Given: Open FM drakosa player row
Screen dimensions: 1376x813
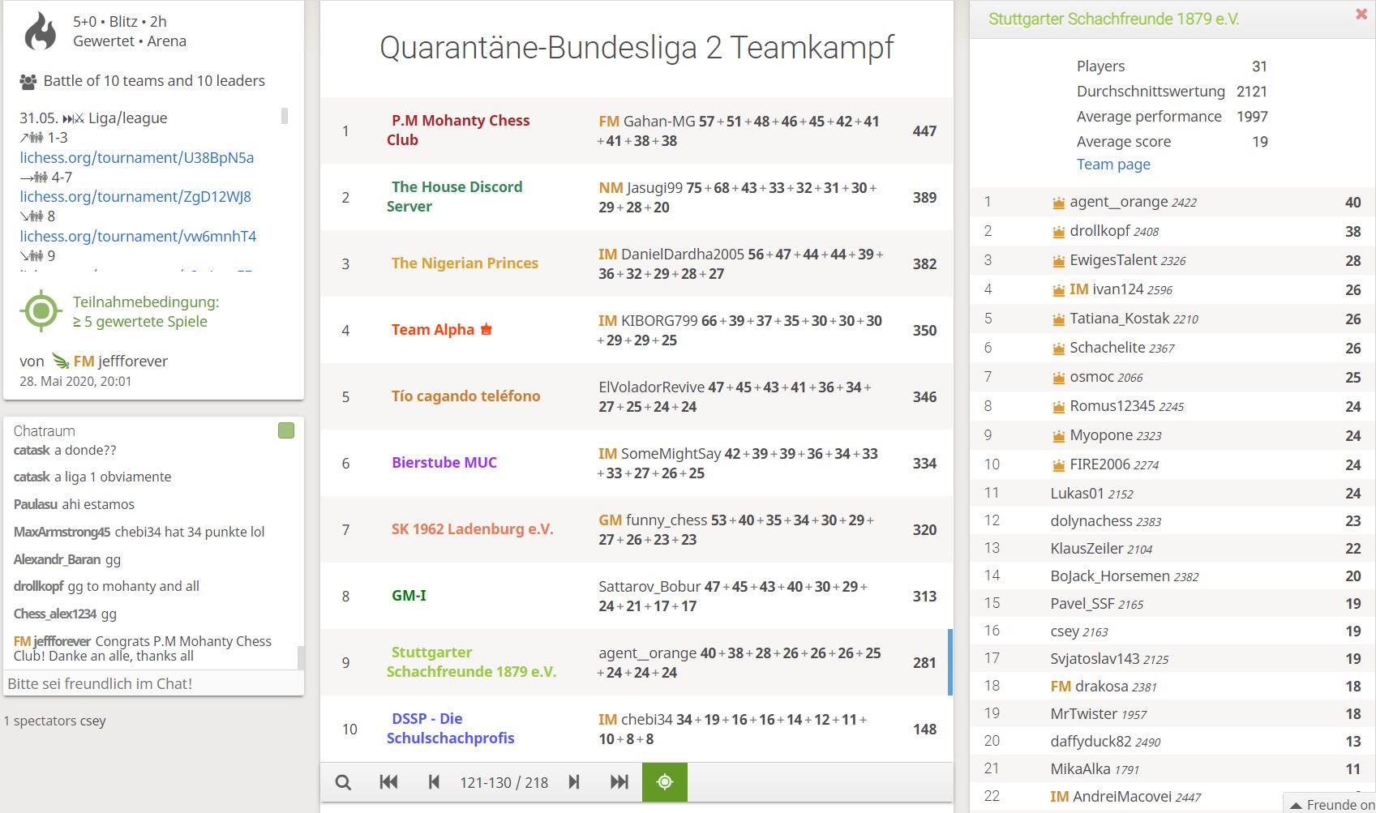Looking at the screenshot, I should (x=1172, y=686).
